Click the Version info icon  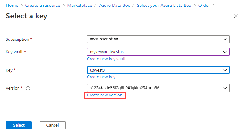coord(28,88)
